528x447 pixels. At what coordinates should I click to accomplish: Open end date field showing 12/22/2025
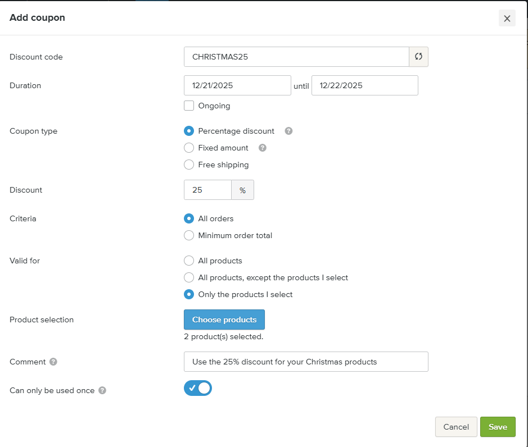tap(364, 85)
